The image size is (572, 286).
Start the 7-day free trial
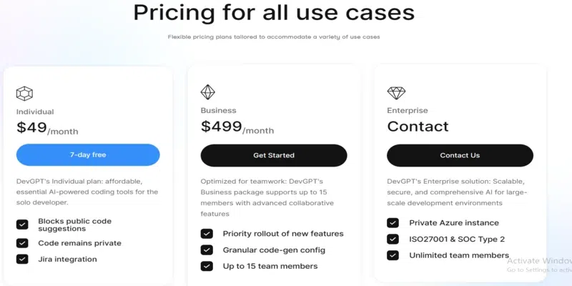pyautogui.click(x=88, y=155)
